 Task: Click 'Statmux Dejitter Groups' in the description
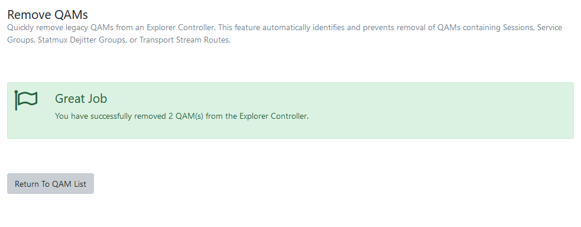pyautogui.click(x=82, y=40)
